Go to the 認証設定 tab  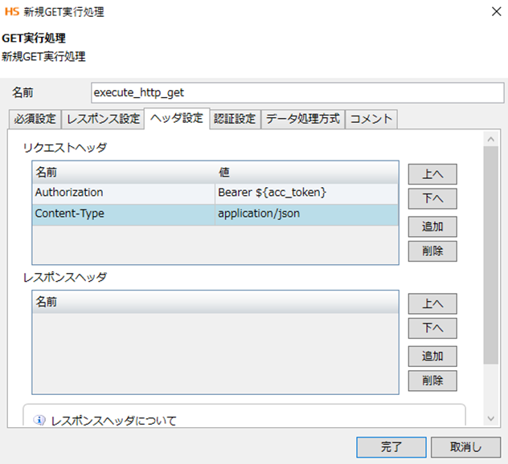235,119
